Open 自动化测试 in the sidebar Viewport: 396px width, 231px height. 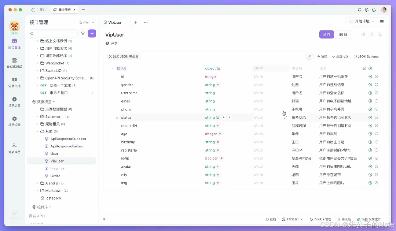[14, 63]
